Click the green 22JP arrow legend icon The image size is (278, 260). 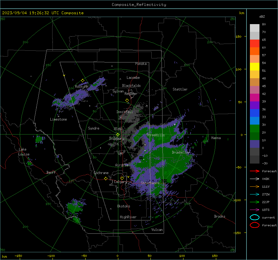pyautogui.click(x=255, y=202)
